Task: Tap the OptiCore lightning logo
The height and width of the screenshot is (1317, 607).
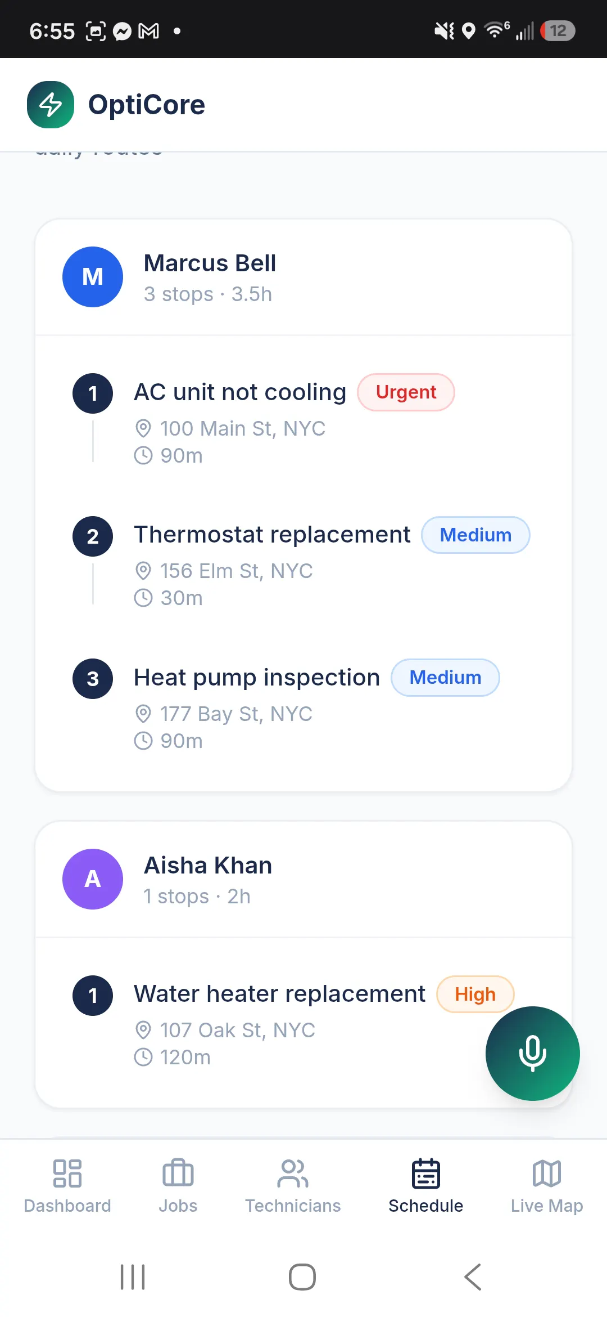Action: (x=51, y=105)
